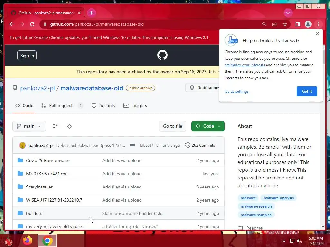Open Chrome profile avatar
Screen dimensions: 330x247
coord(308,24)
